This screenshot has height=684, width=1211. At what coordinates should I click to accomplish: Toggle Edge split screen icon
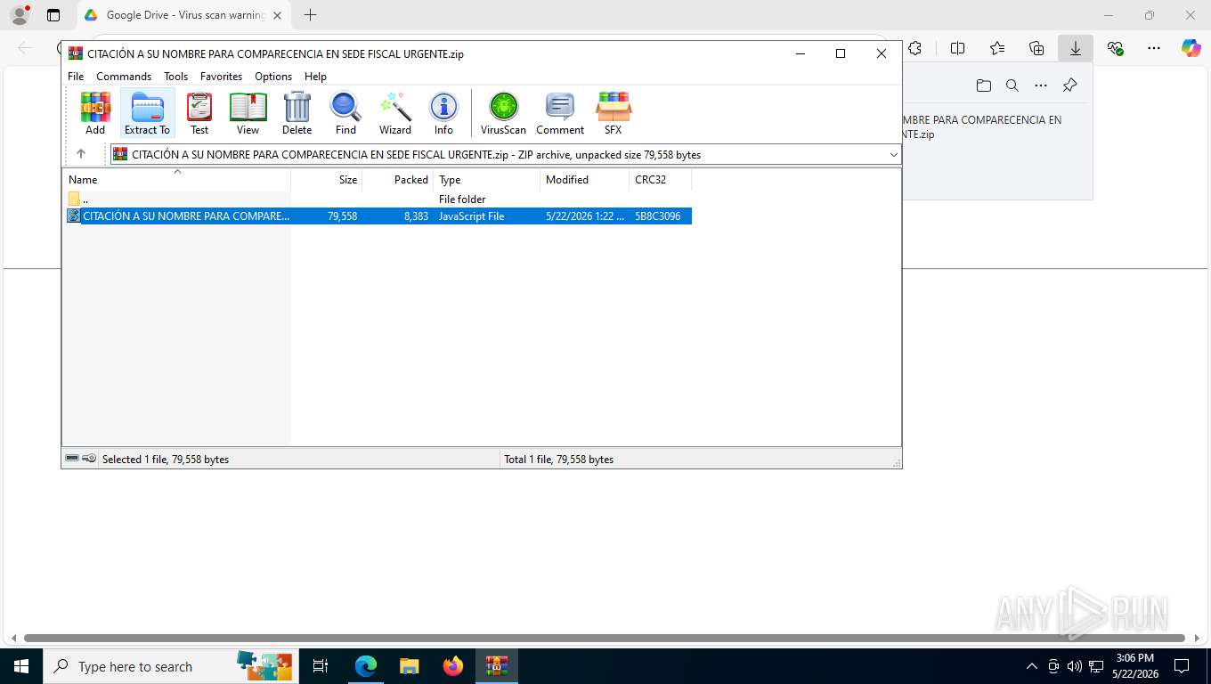957,48
